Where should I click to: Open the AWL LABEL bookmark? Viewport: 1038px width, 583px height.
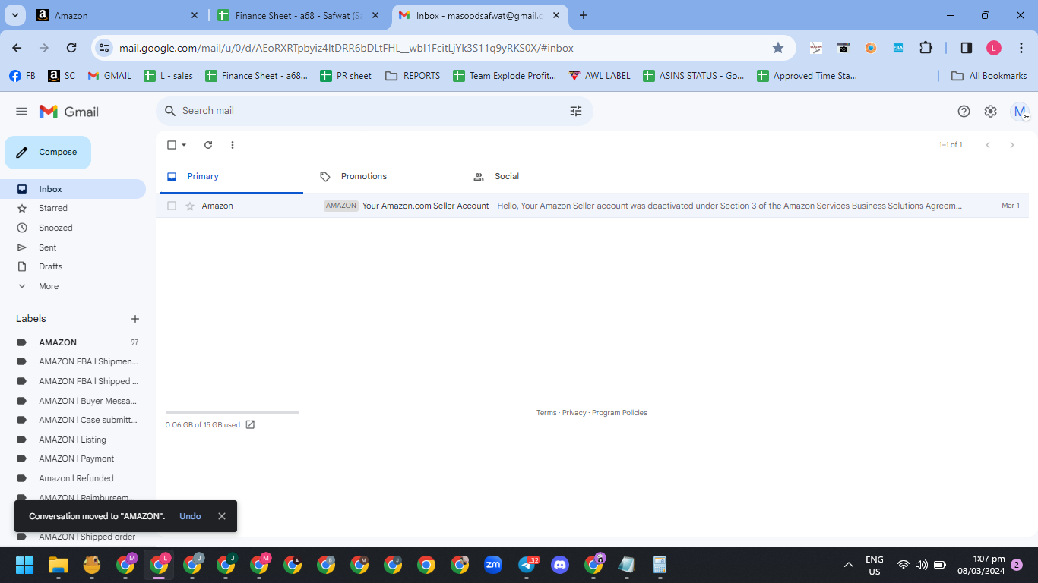pos(600,76)
